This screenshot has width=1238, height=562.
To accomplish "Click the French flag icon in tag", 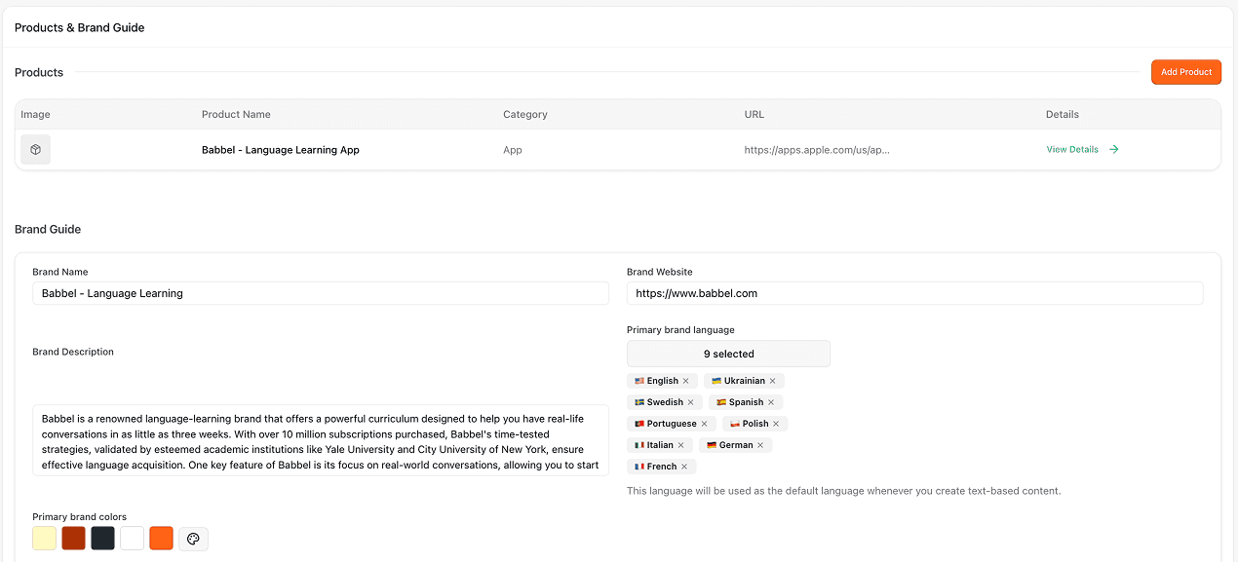I will click(639, 467).
